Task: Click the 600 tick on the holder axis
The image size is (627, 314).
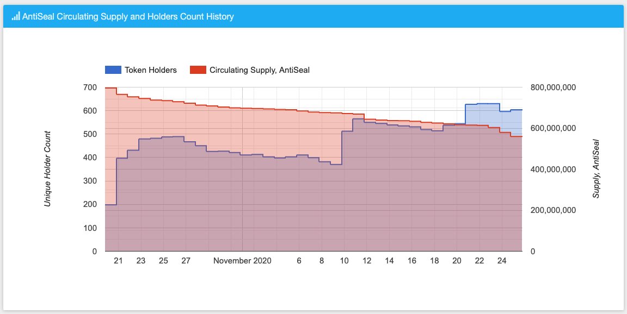Action: click(90, 110)
